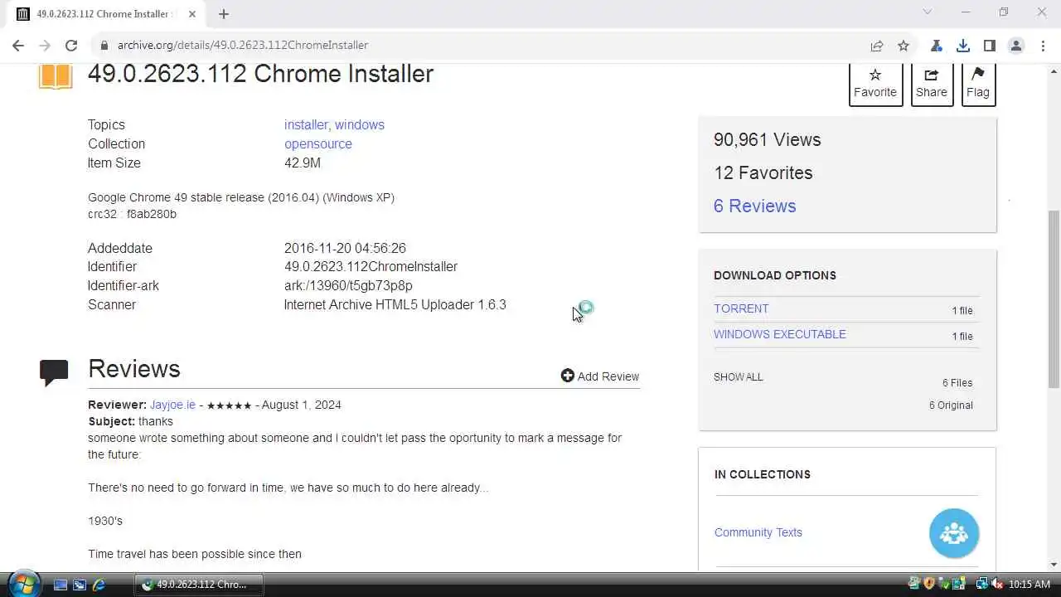Click the 12 Favorites text
Screen dimensions: 1061x597
tap(763, 172)
